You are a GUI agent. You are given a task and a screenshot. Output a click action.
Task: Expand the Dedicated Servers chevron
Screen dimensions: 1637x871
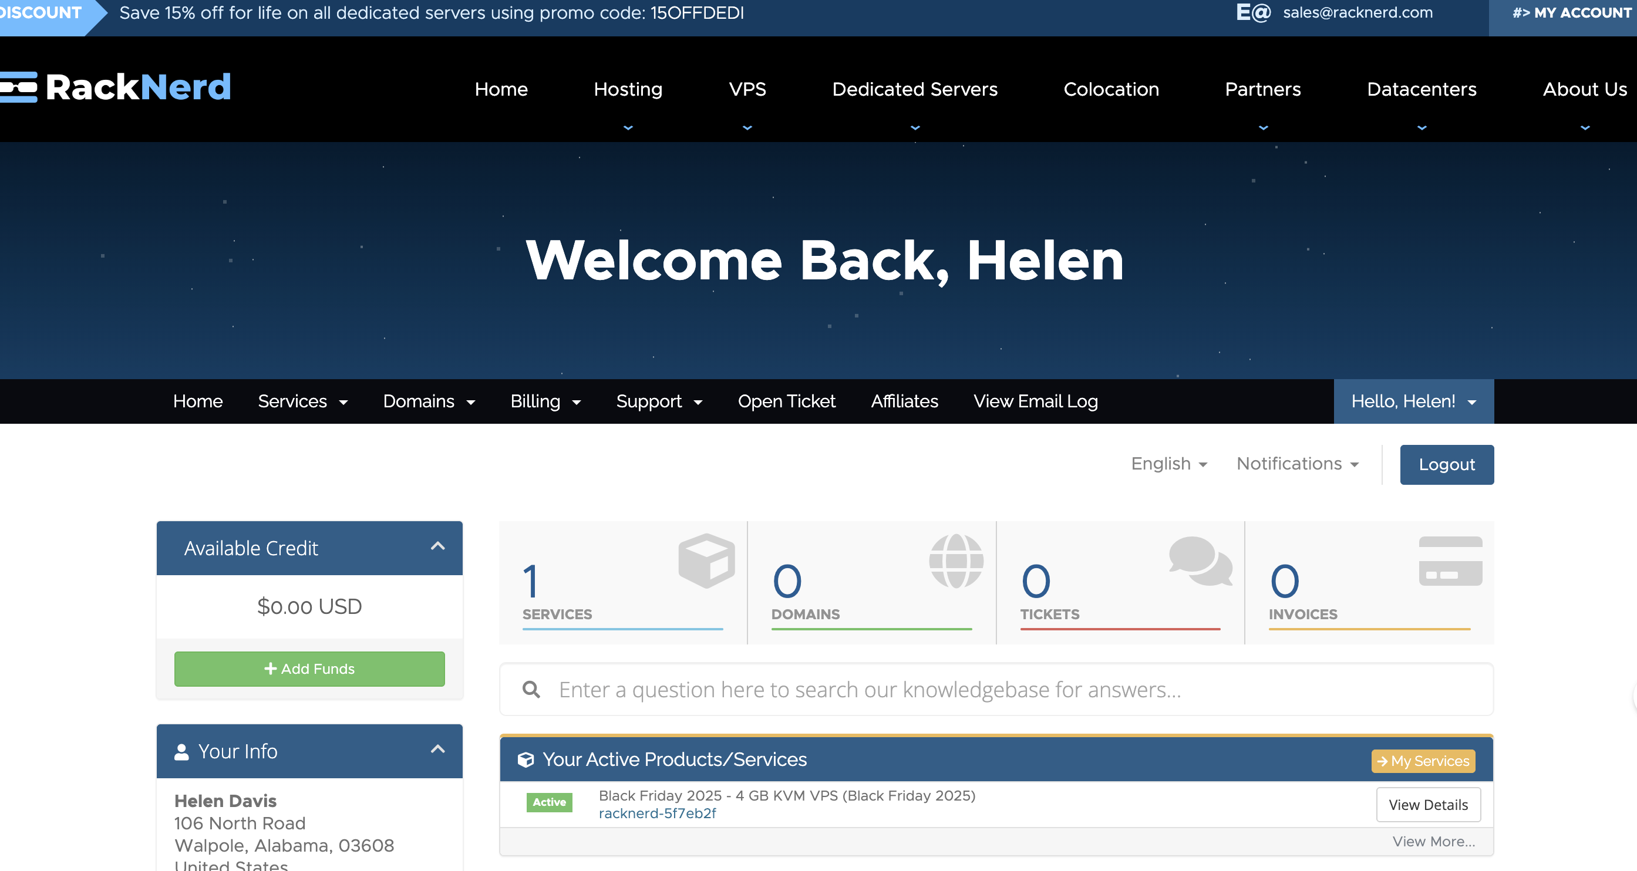click(x=915, y=128)
